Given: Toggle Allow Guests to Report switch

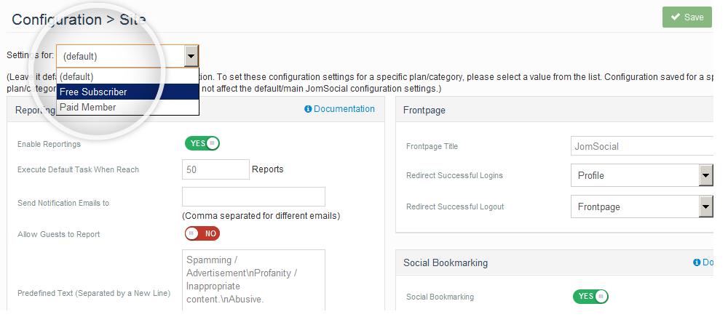Looking at the screenshot, I should tap(202, 233).
